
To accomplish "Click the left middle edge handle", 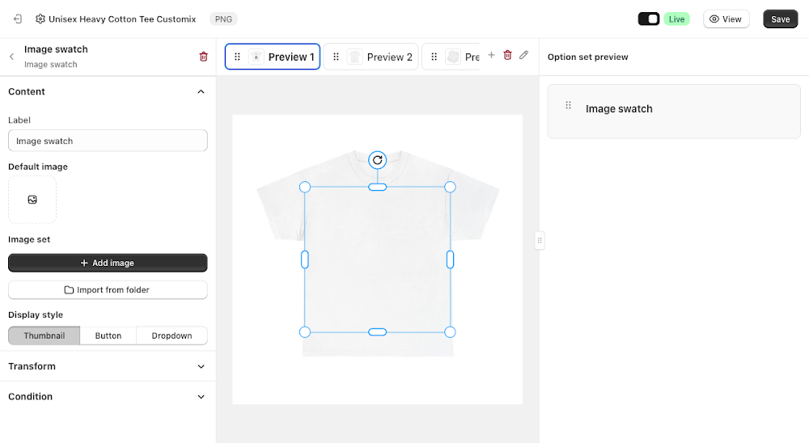I will pos(305,259).
